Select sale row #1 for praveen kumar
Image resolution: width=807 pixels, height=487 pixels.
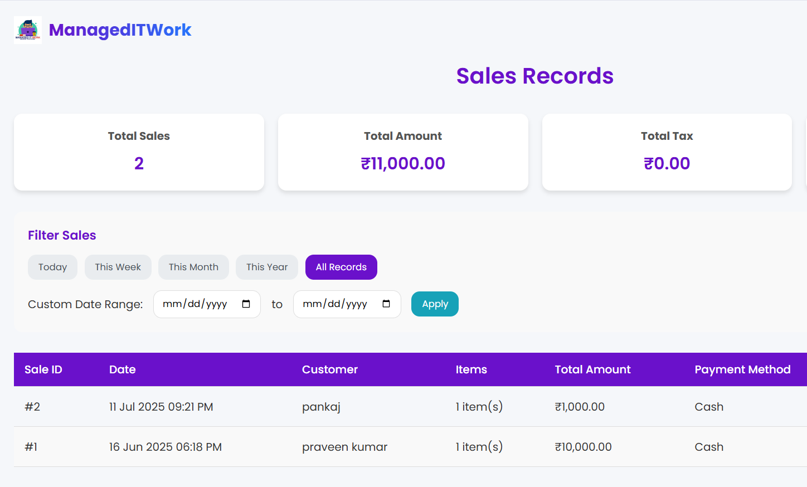point(344,447)
